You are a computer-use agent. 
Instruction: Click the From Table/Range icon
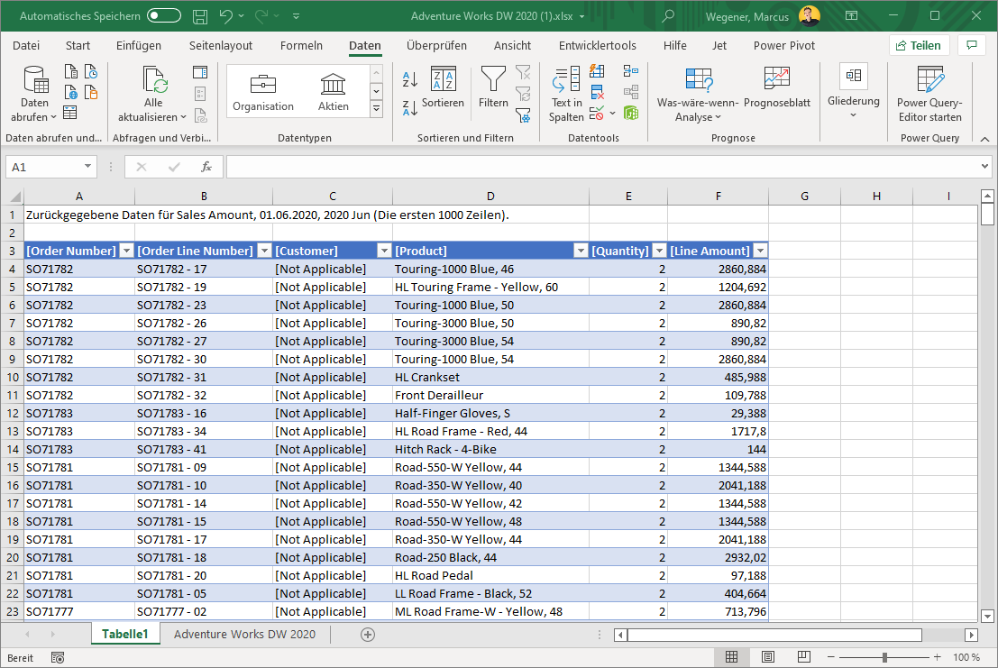[x=70, y=113]
